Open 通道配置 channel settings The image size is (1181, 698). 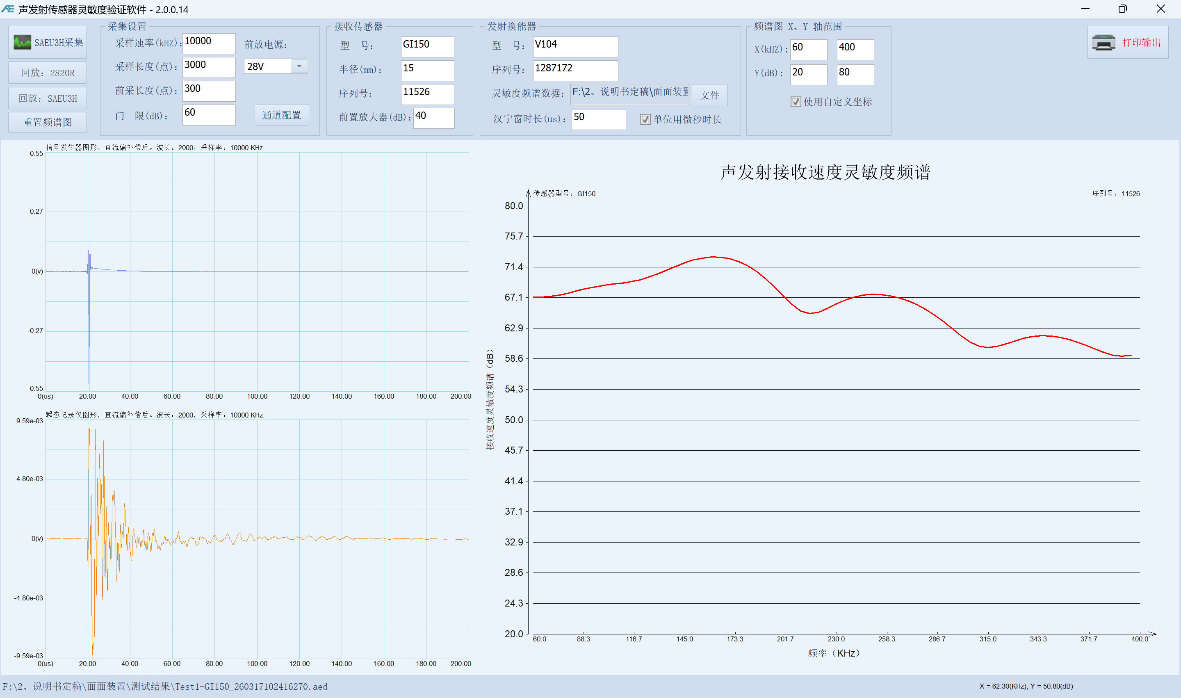(x=281, y=115)
